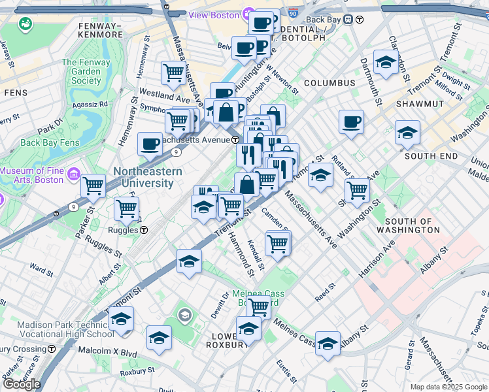Click the SHAWMUT neighborhood label
The height and width of the screenshot is (392, 489).
420,104
